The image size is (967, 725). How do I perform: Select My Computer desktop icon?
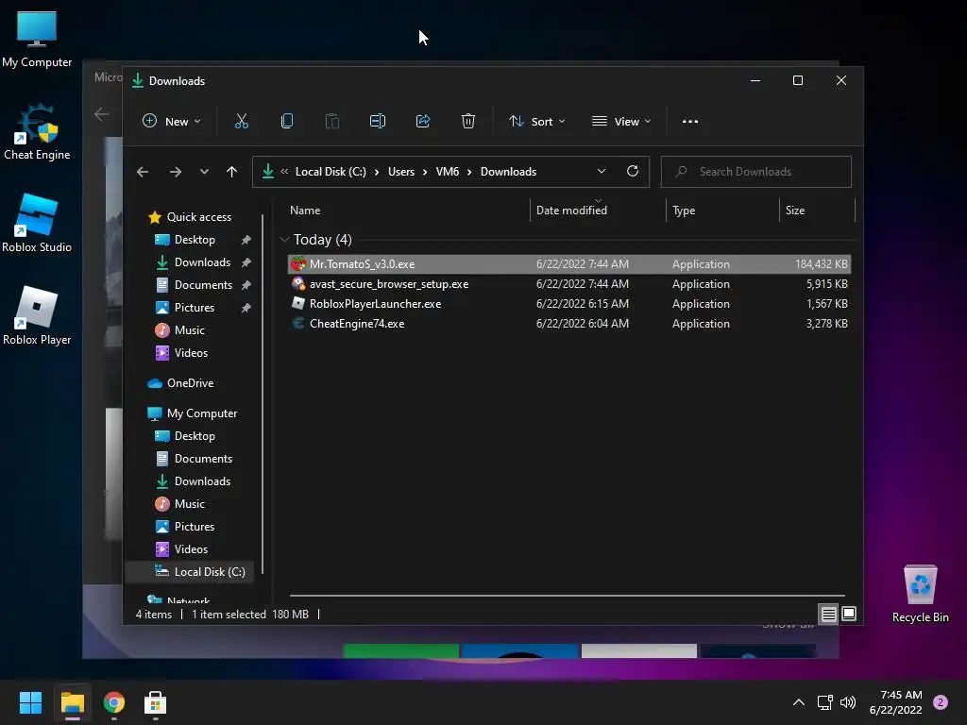pyautogui.click(x=37, y=40)
